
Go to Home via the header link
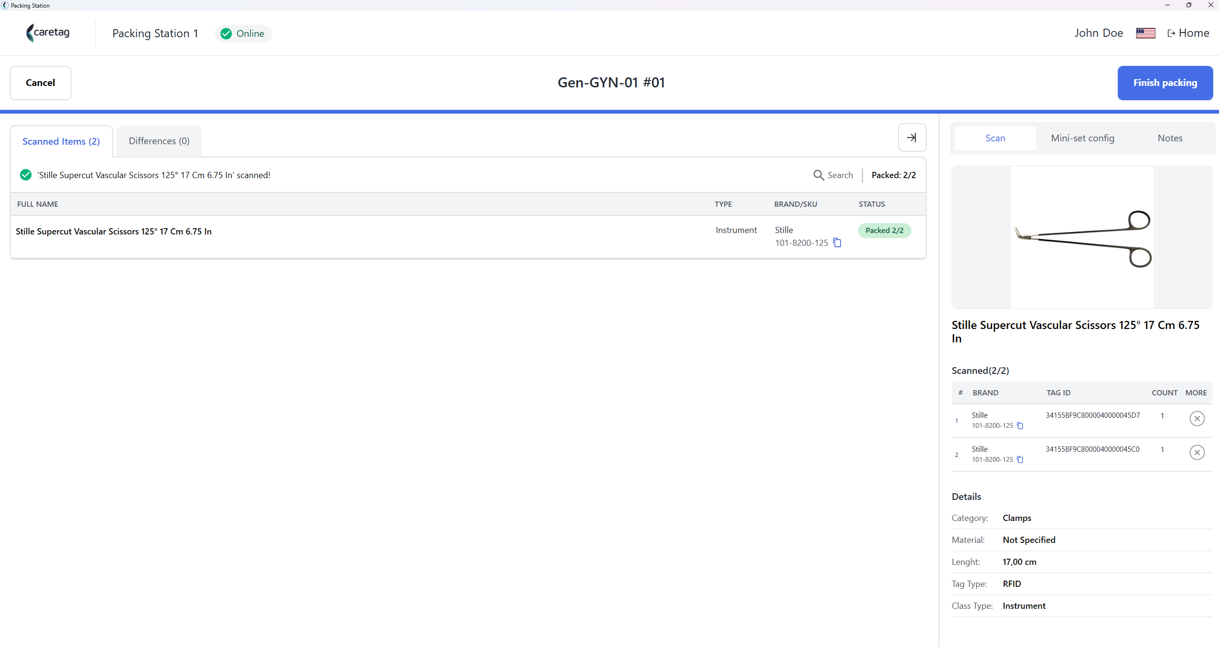(x=1188, y=33)
